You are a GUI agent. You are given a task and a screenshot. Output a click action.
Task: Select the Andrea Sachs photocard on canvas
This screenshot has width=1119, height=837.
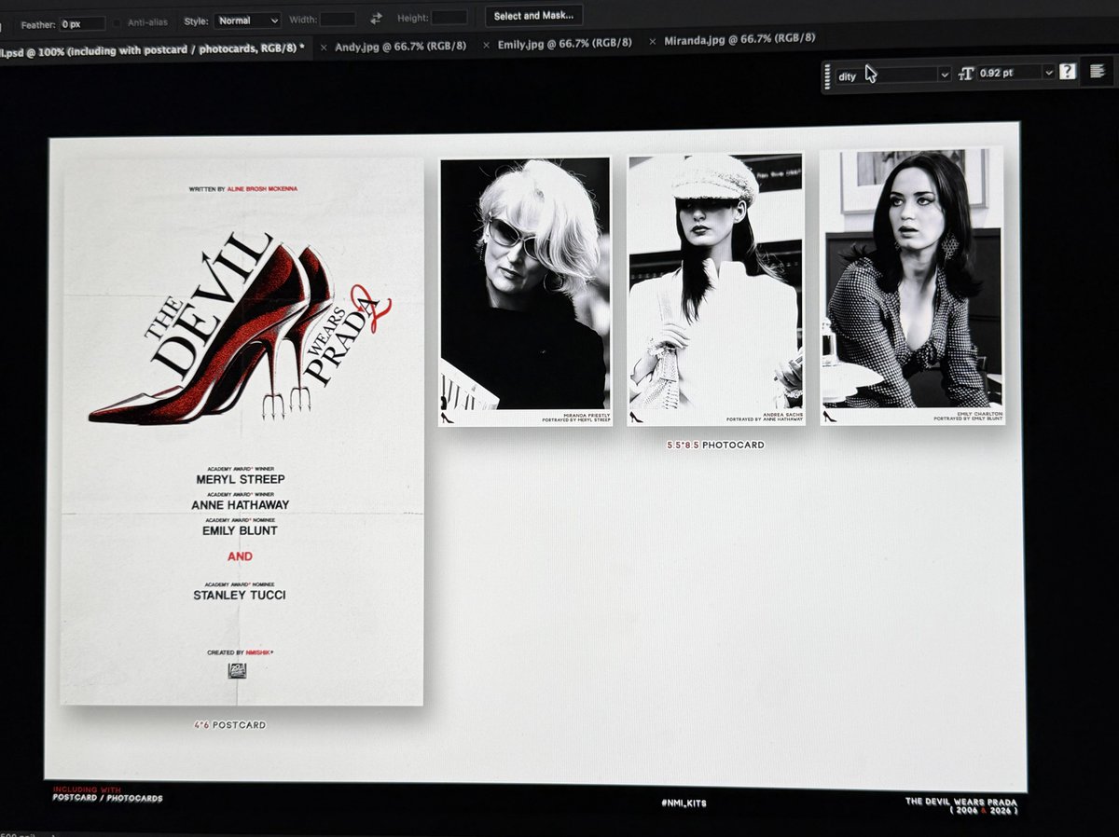(715, 288)
